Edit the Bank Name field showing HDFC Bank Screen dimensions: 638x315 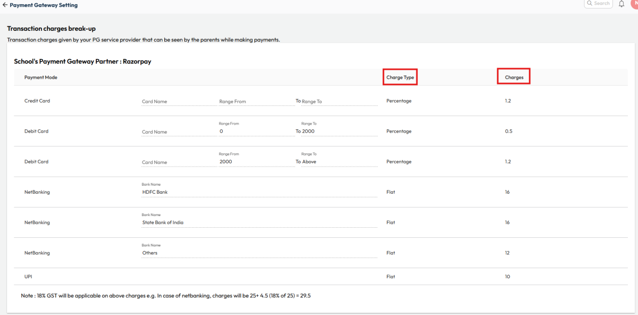(186, 192)
